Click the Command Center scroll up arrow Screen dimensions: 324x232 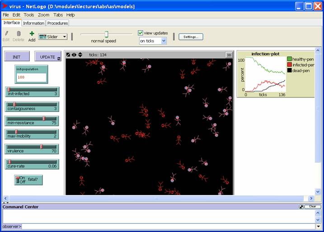point(318,213)
